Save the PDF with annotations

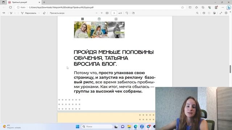tap(214, 13)
